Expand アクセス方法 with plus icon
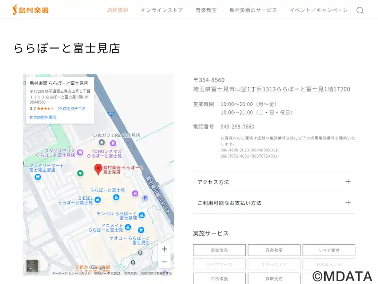378x284 pixels. tap(348, 182)
